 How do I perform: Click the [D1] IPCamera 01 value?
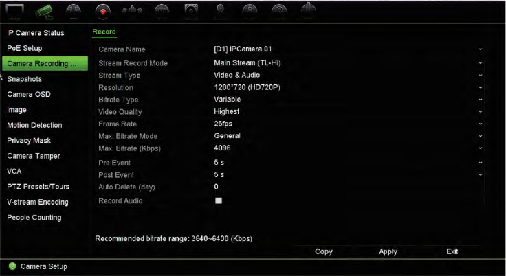243,49
